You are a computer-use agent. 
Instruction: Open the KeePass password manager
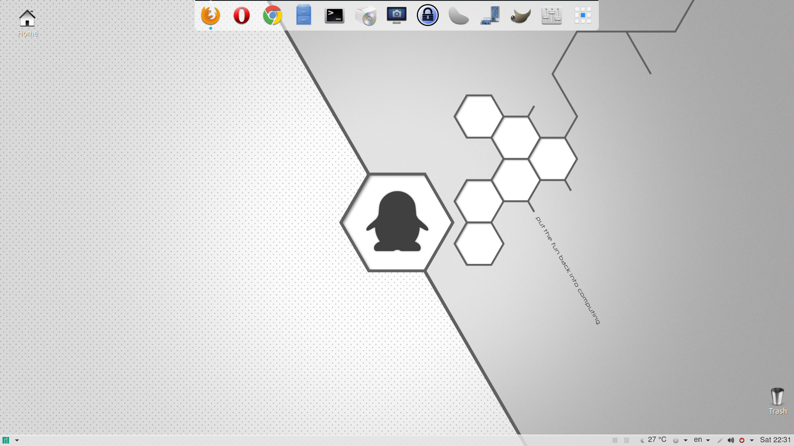(428, 15)
